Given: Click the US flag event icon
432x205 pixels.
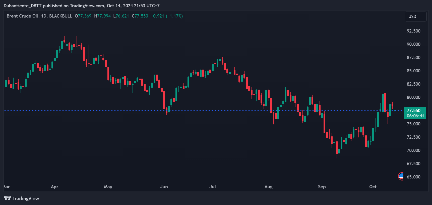Looking at the screenshot, I should pyautogui.click(x=401, y=176).
